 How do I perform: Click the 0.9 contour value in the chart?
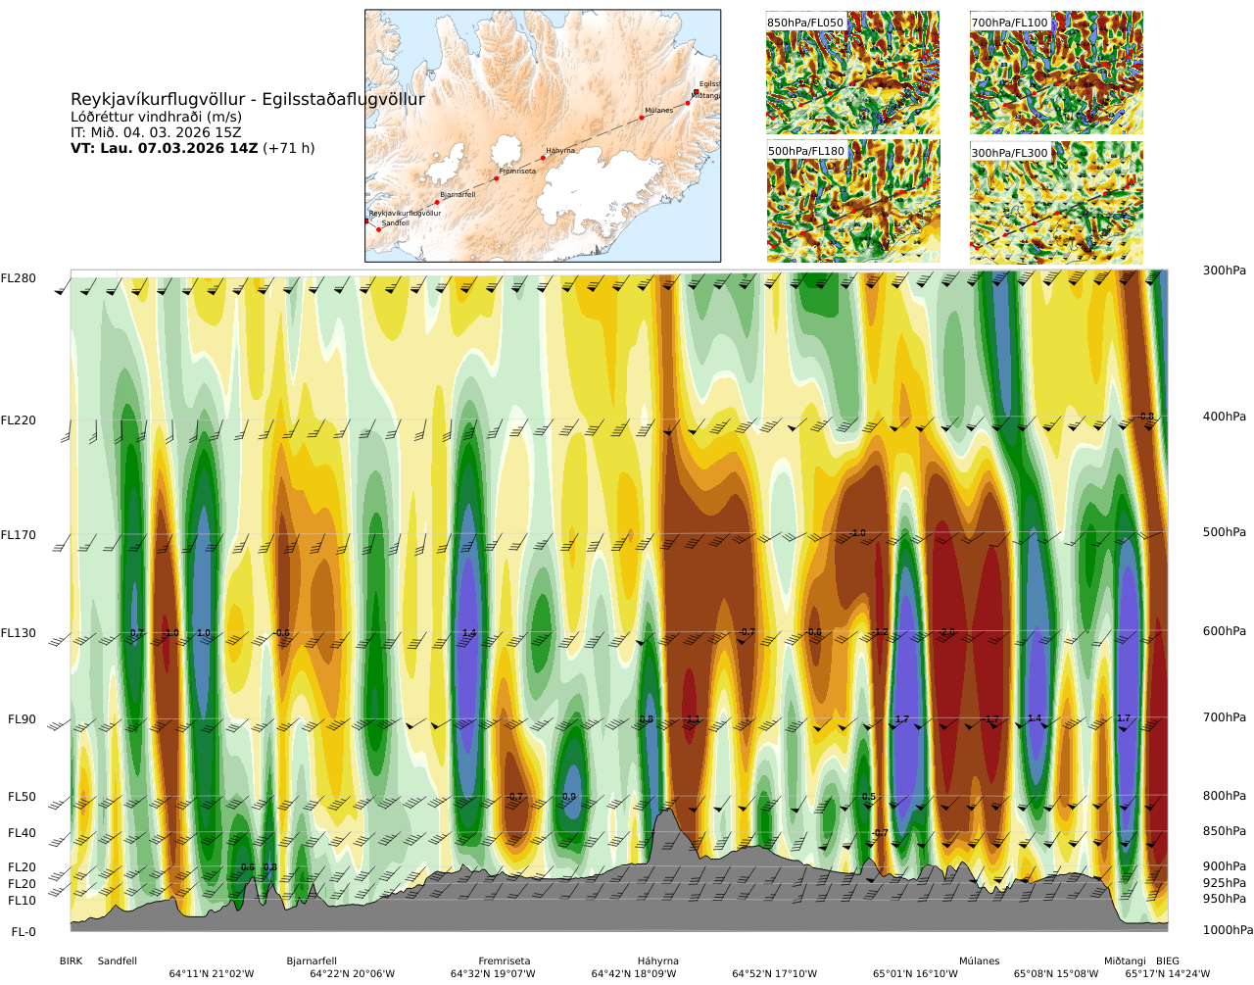click(x=569, y=797)
